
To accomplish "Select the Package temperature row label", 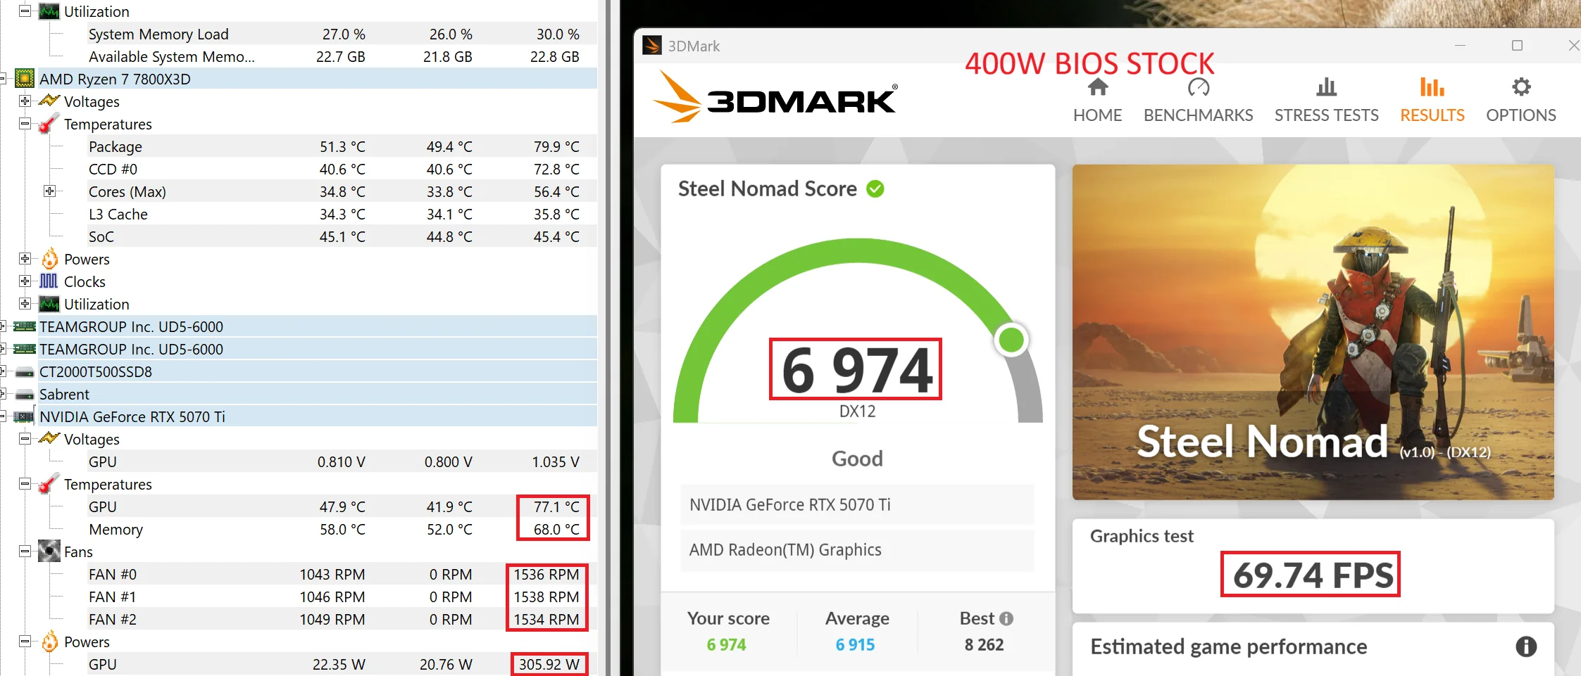I will click(115, 146).
